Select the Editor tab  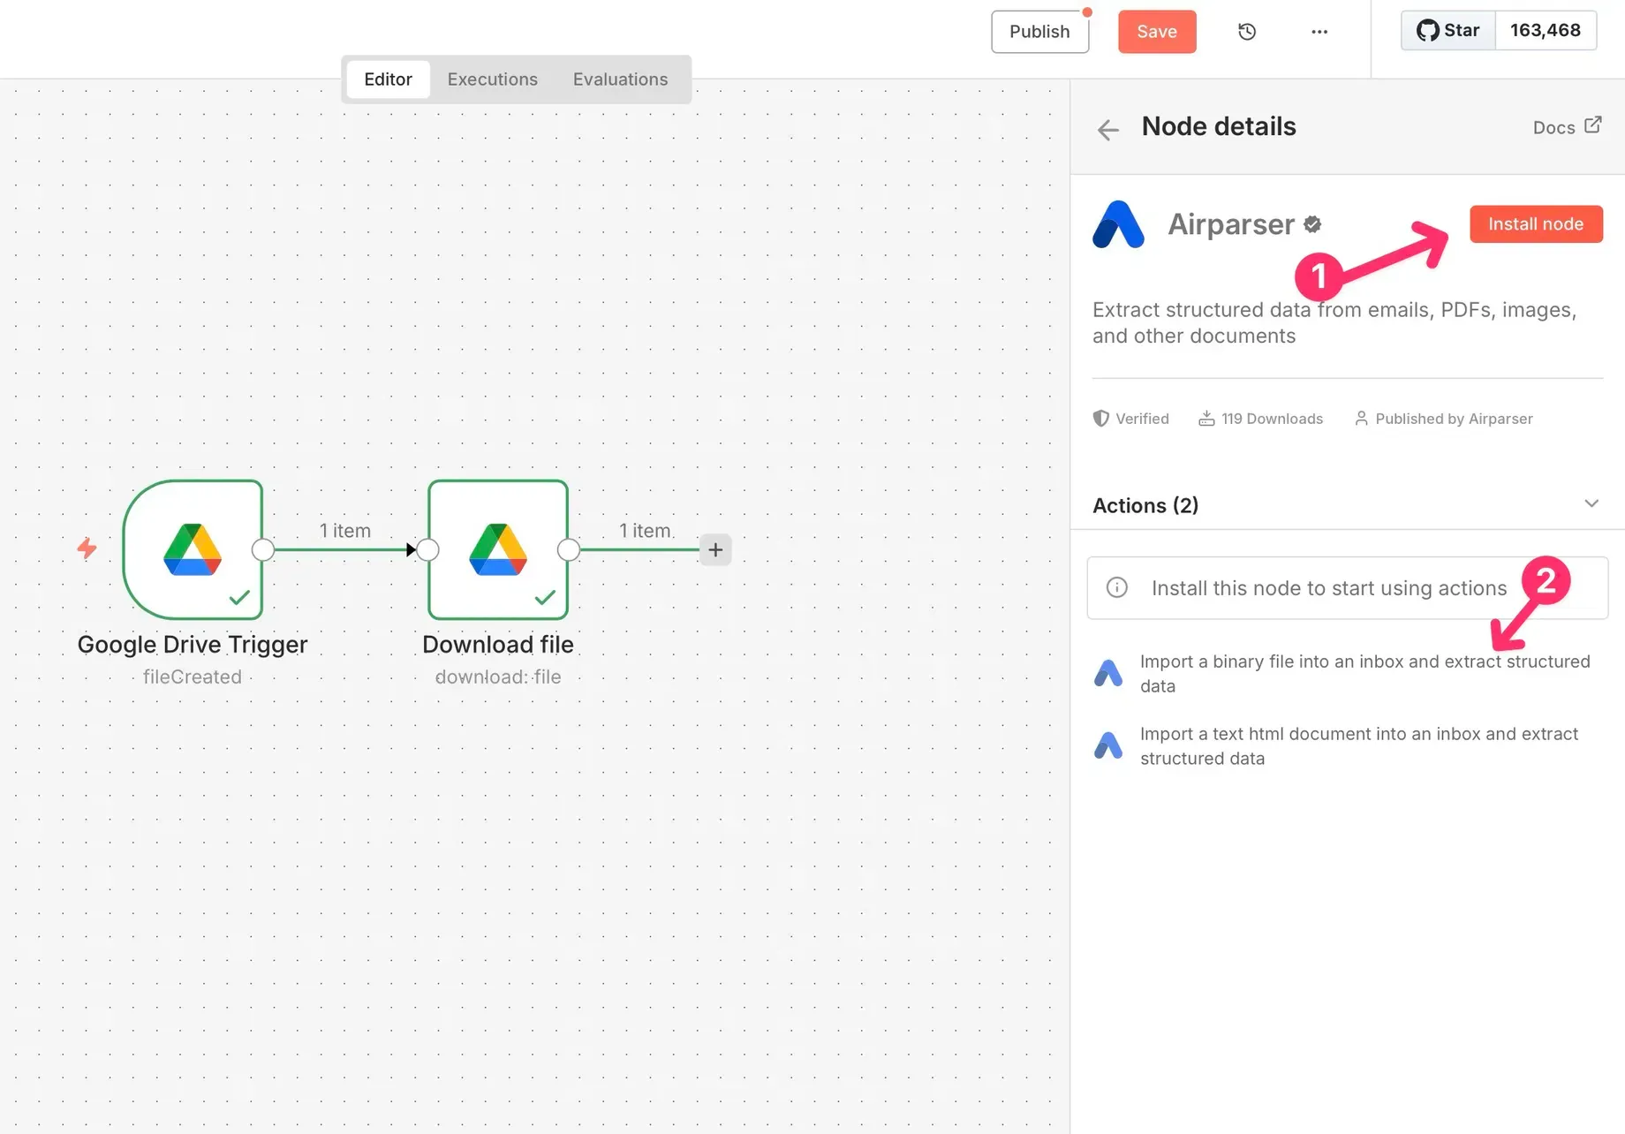[x=388, y=79]
